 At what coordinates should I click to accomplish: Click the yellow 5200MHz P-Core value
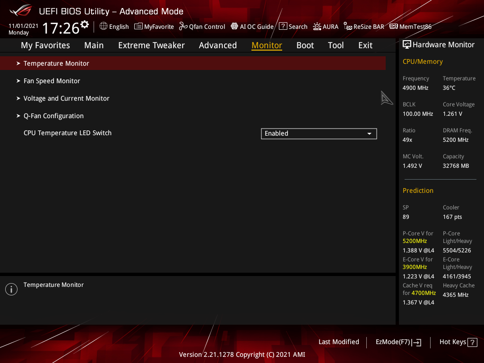415,241
